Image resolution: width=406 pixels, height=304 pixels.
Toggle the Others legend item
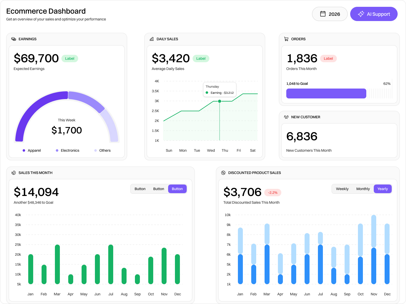pyautogui.click(x=102, y=150)
